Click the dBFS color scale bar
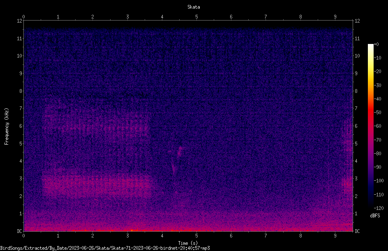Screen dimensions: 388x251 (x=370, y=126)
